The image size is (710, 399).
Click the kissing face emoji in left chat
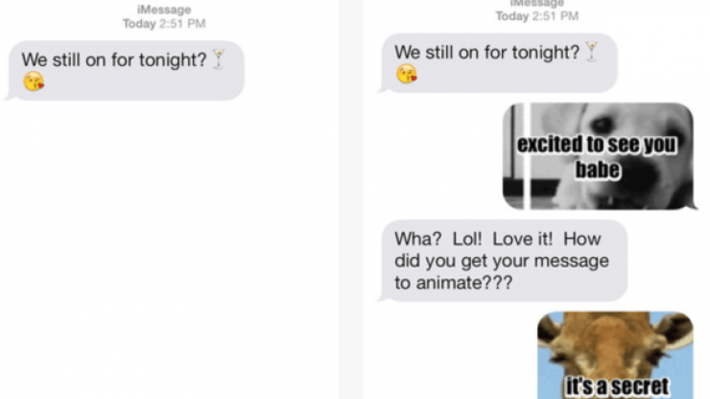34,82
